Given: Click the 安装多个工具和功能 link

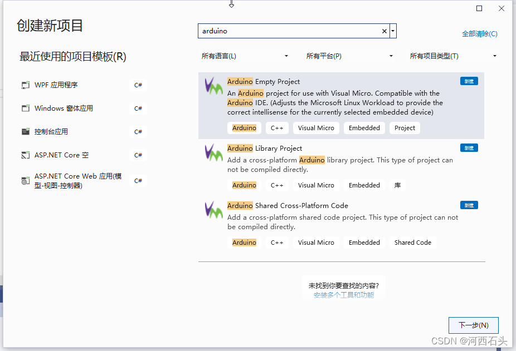Looking at the screenshot, I should coord(344,295).
